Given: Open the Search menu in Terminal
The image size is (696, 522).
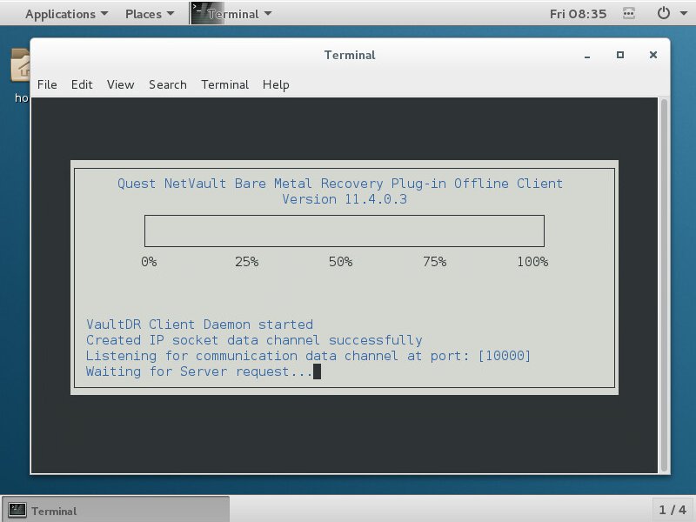Looking at the screenshot, I should pyautogui.click(x=167, y=84).
